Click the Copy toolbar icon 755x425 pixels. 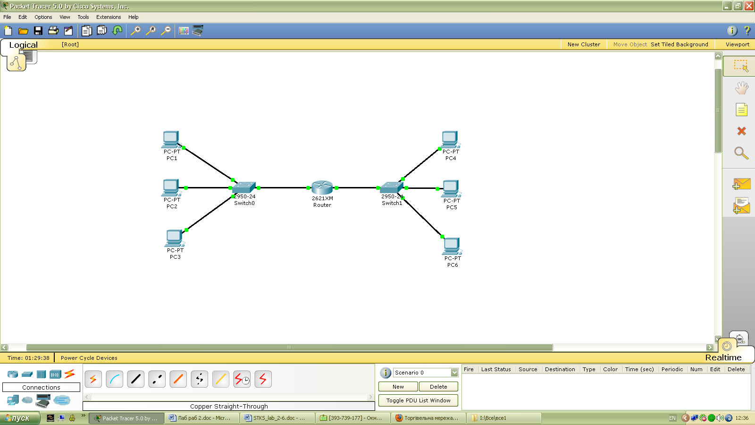[x=86, y=31]
